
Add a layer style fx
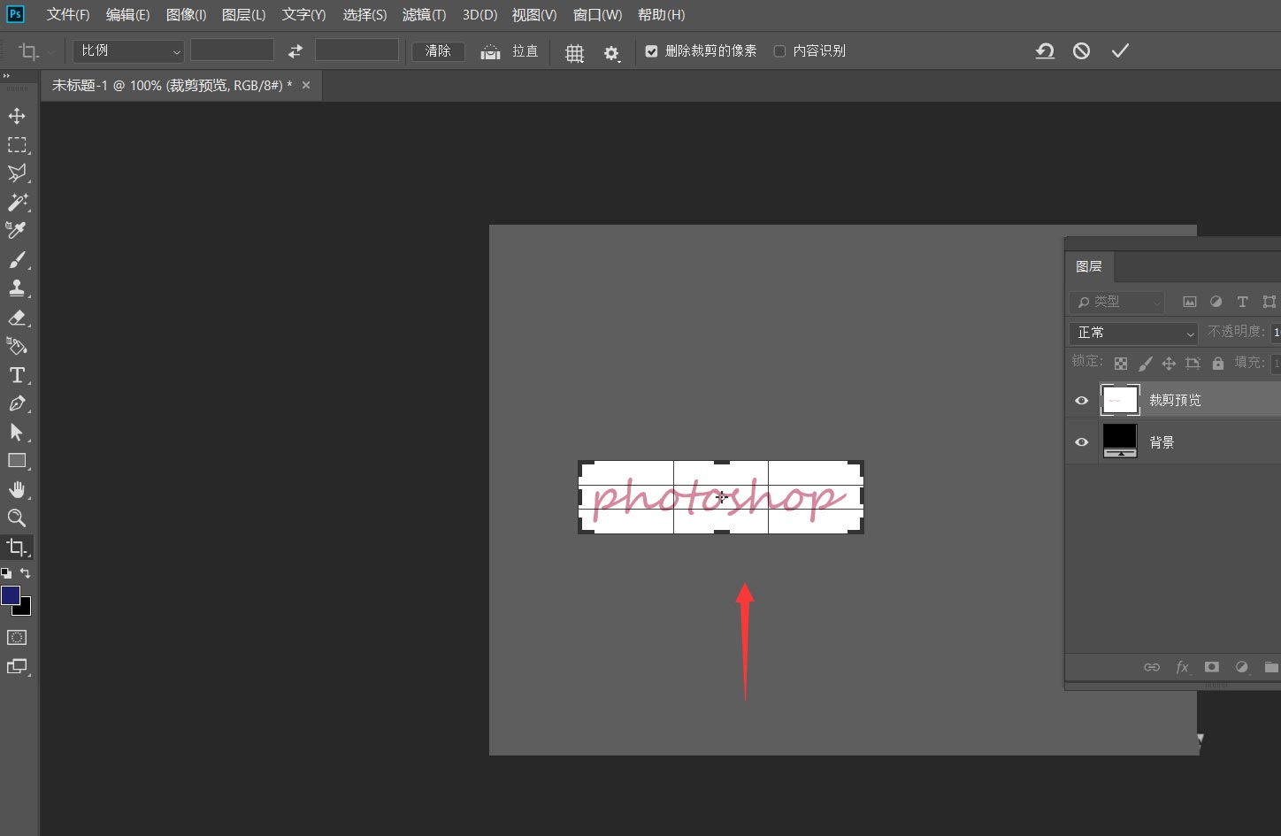(x=1182, y=667)
